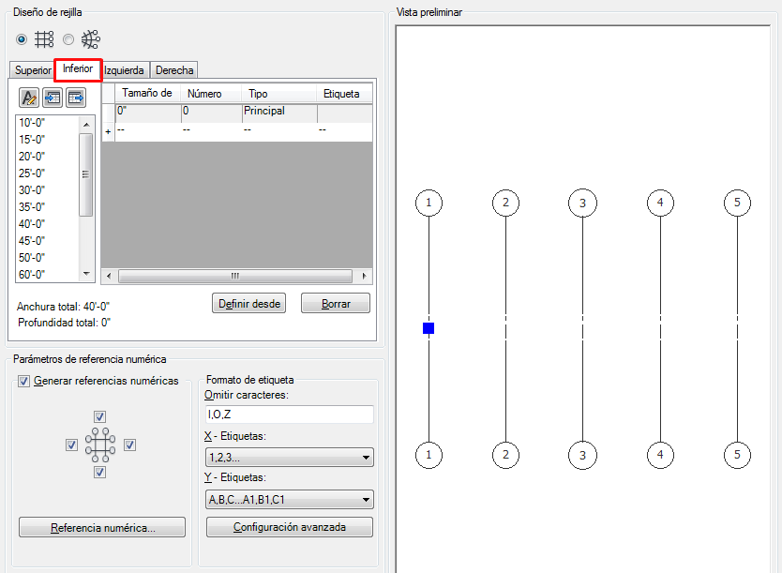Screen dimensions: 782x573
Task: Open the X - Etiquetas dropdown
Action: [x=289, y=458]
